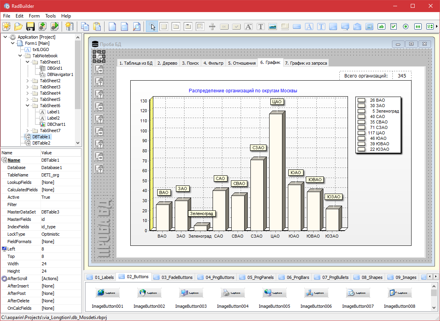Collapse the TabNotebook tree node

(x=20, y=56)
